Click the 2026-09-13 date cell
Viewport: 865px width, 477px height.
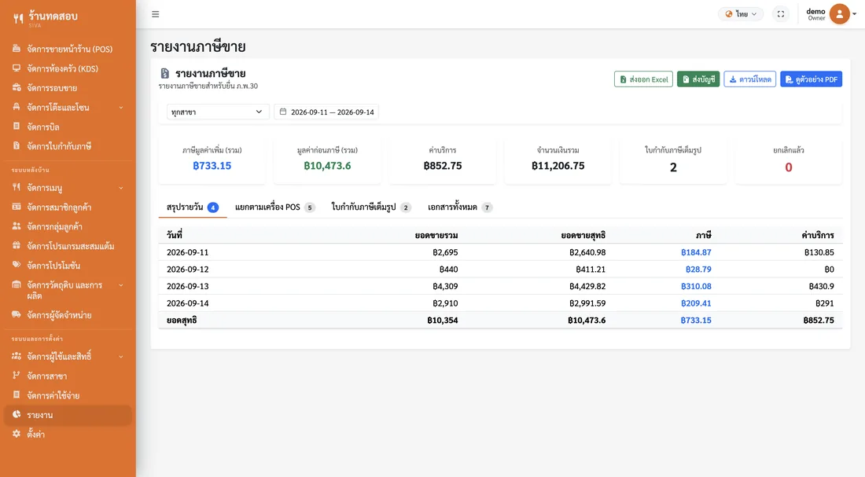[x=188, y=286]
